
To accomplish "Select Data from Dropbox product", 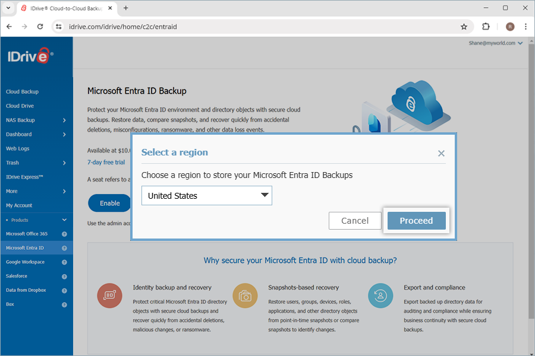I will click(26, 290).
